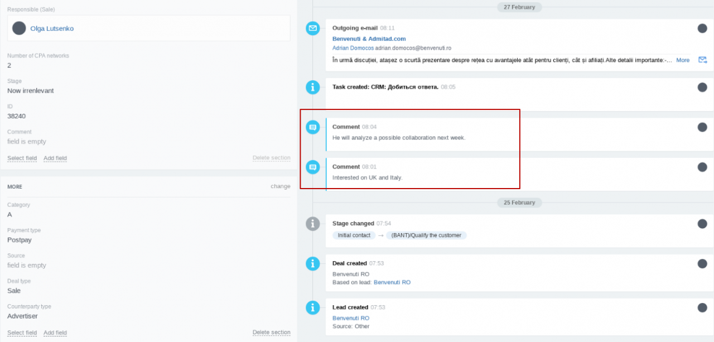Click the Counterparty type value Advertiser
714x342 pixels.
[22, 316]
